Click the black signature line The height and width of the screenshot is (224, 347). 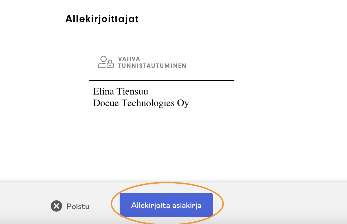pyautogui.click(x=161, y=80)
